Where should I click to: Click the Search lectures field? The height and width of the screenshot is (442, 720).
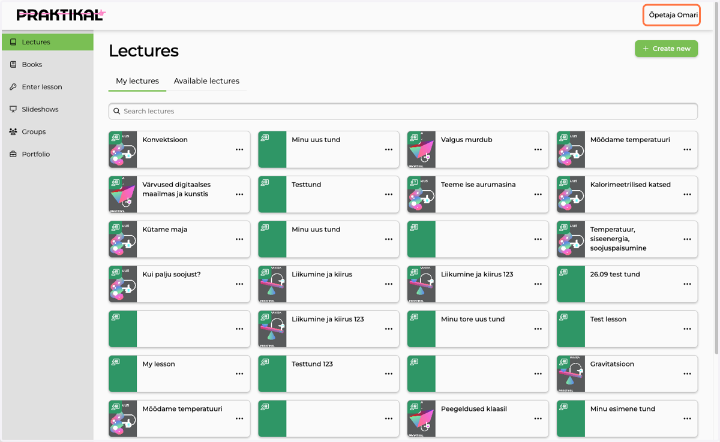[x=403, y=111]
